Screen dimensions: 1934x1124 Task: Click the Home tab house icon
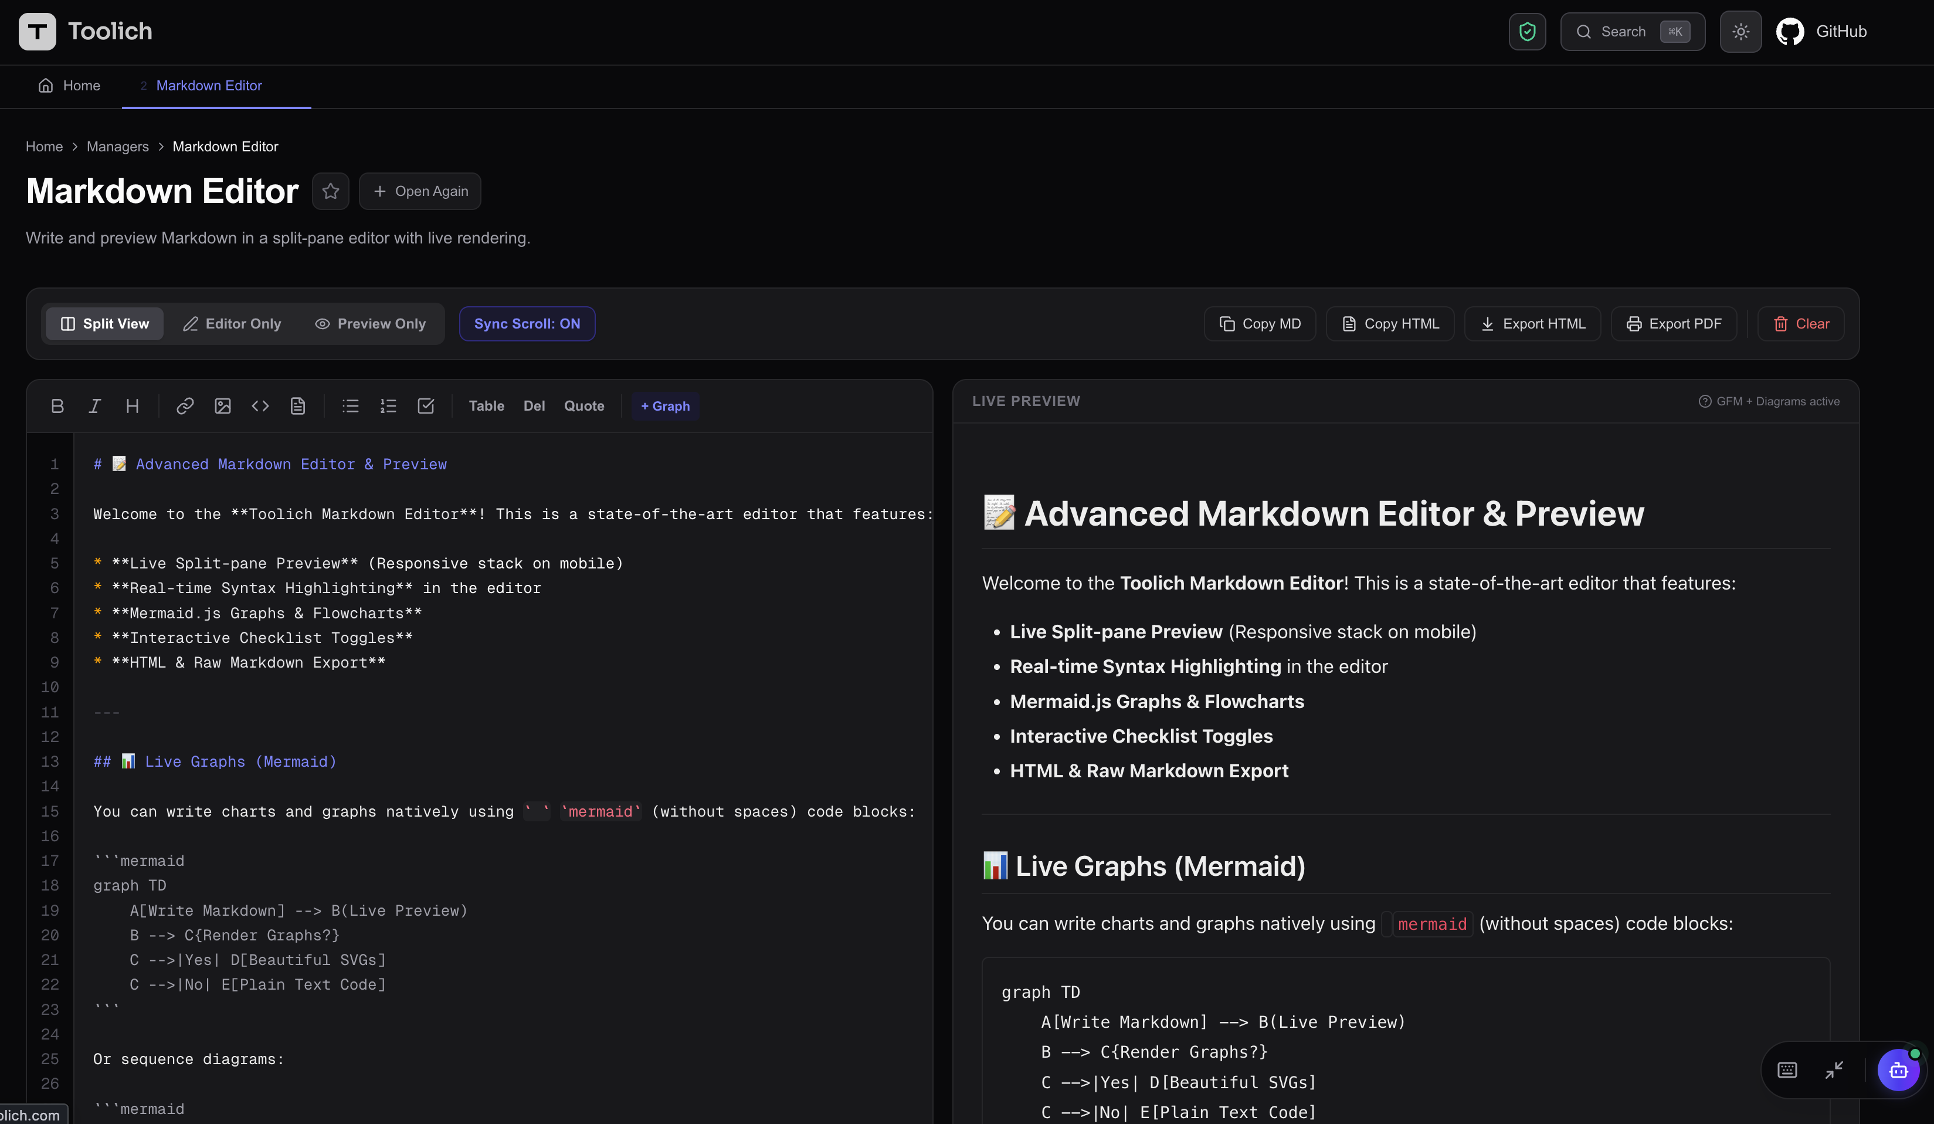(46, 85)
